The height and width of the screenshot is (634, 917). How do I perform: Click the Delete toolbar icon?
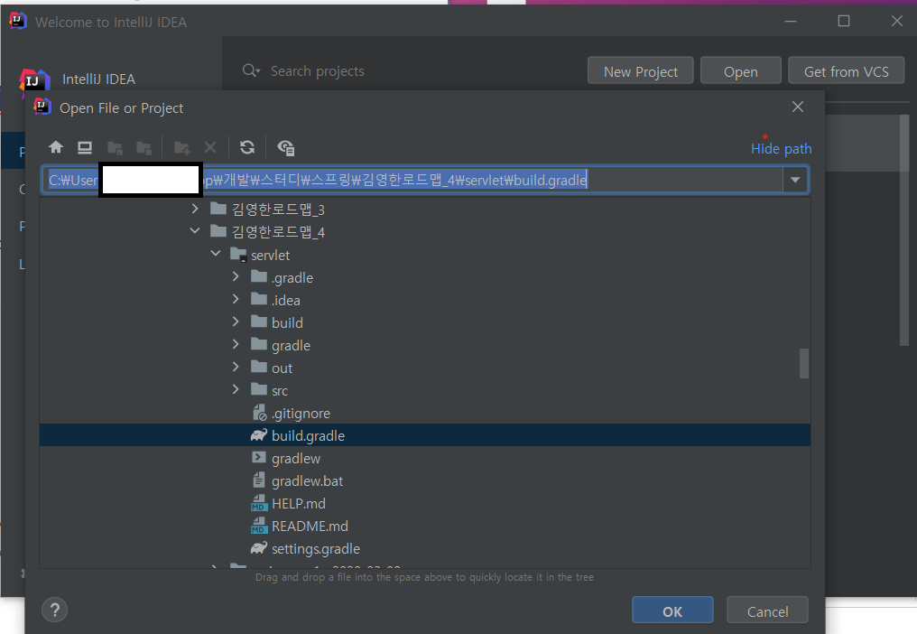click(210, 147)
